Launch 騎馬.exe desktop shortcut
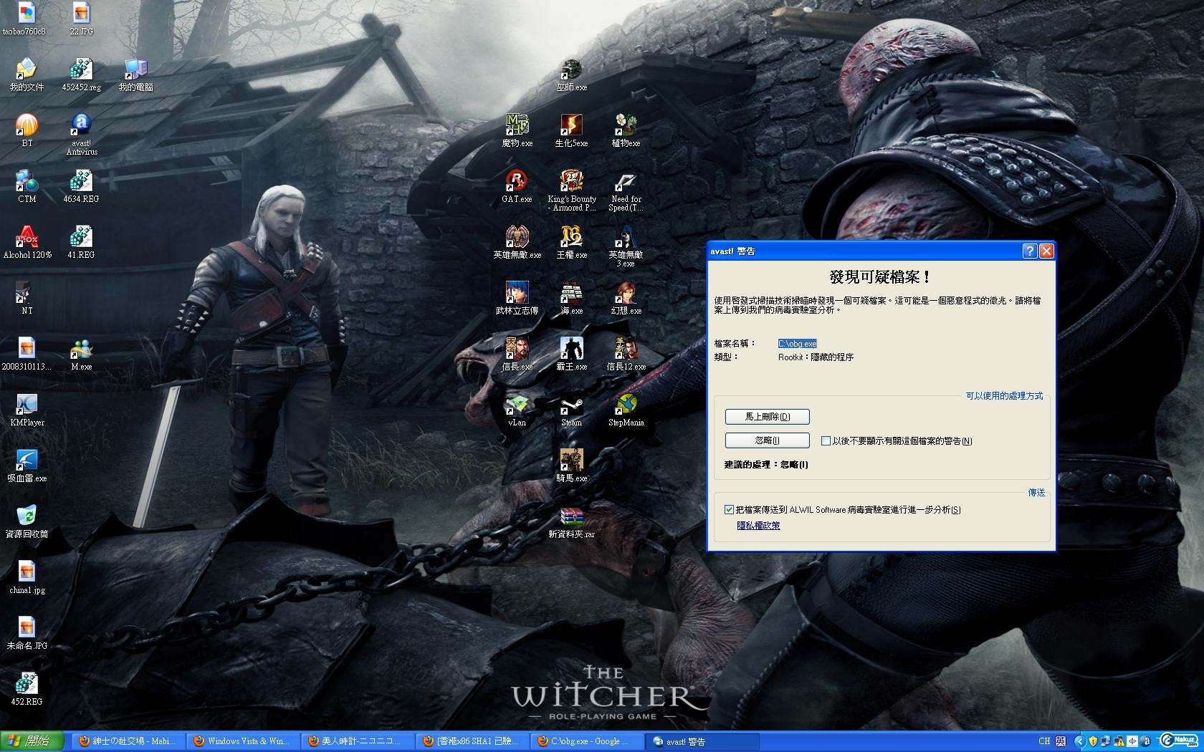Image resolution: width=1204 pixels, height=752 pixels. 571,466
